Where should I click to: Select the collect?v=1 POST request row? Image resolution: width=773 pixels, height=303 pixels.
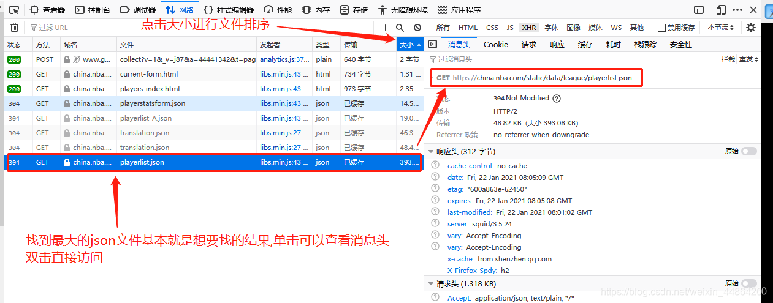pos(214,59)
